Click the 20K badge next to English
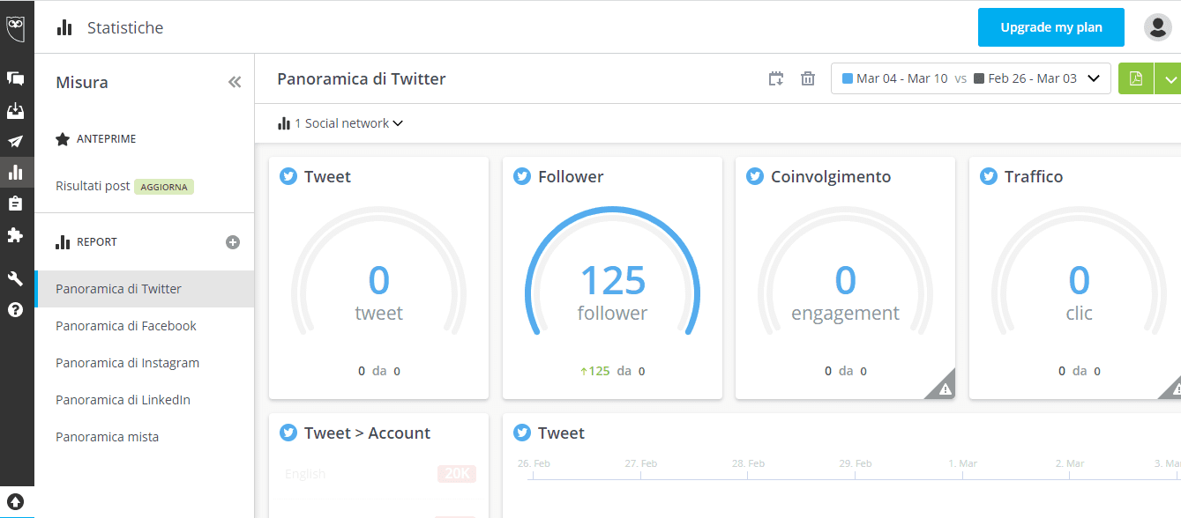Image resolution: width=1181 pixels, height=518 pixels. coord(457,474)
